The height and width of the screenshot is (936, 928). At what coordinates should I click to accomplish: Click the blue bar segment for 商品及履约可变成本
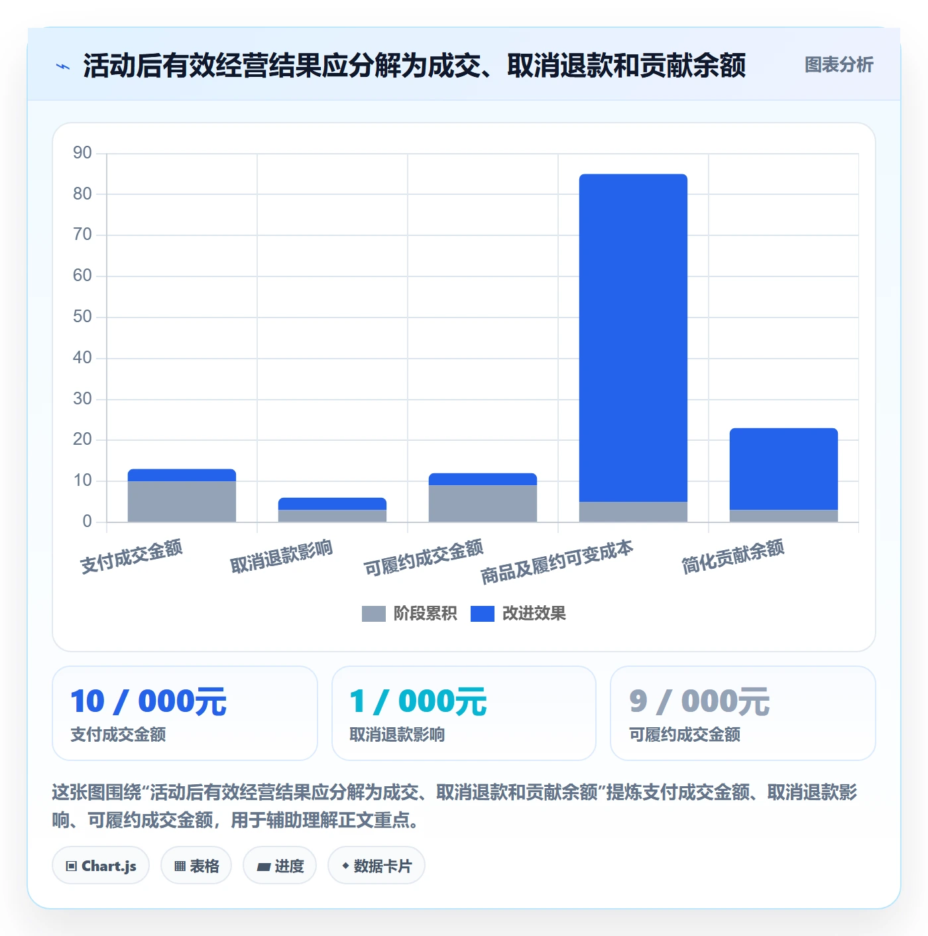click(633, 338)
